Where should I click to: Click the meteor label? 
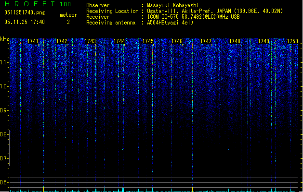[68, 15]
